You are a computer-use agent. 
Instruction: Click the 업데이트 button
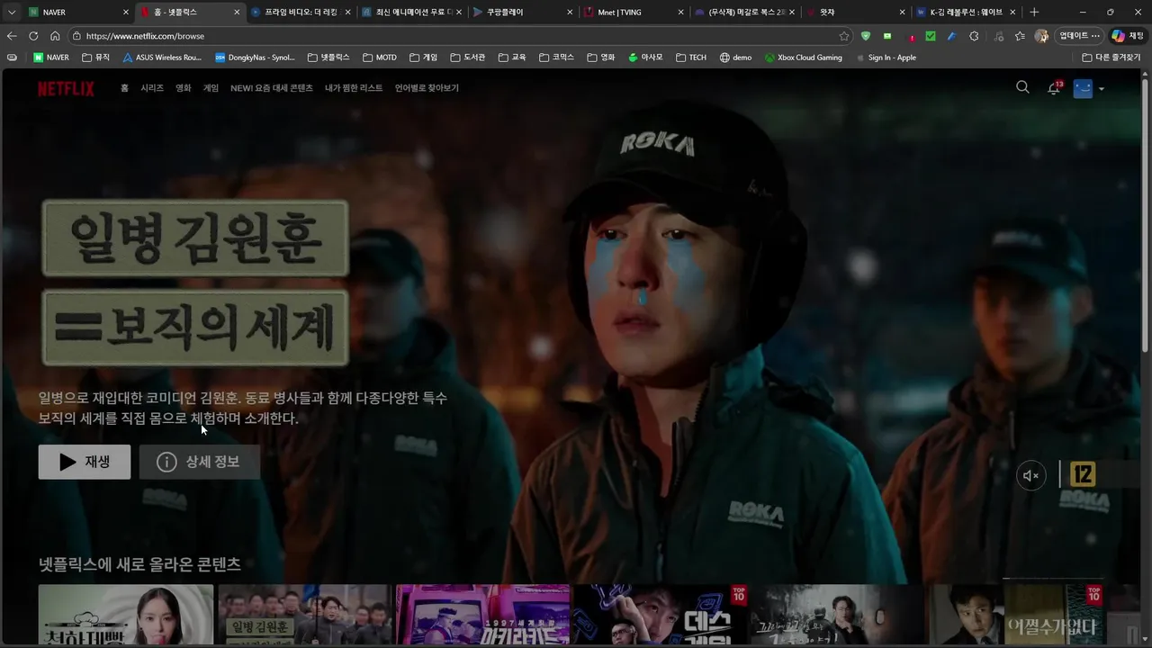[1079, 36]
